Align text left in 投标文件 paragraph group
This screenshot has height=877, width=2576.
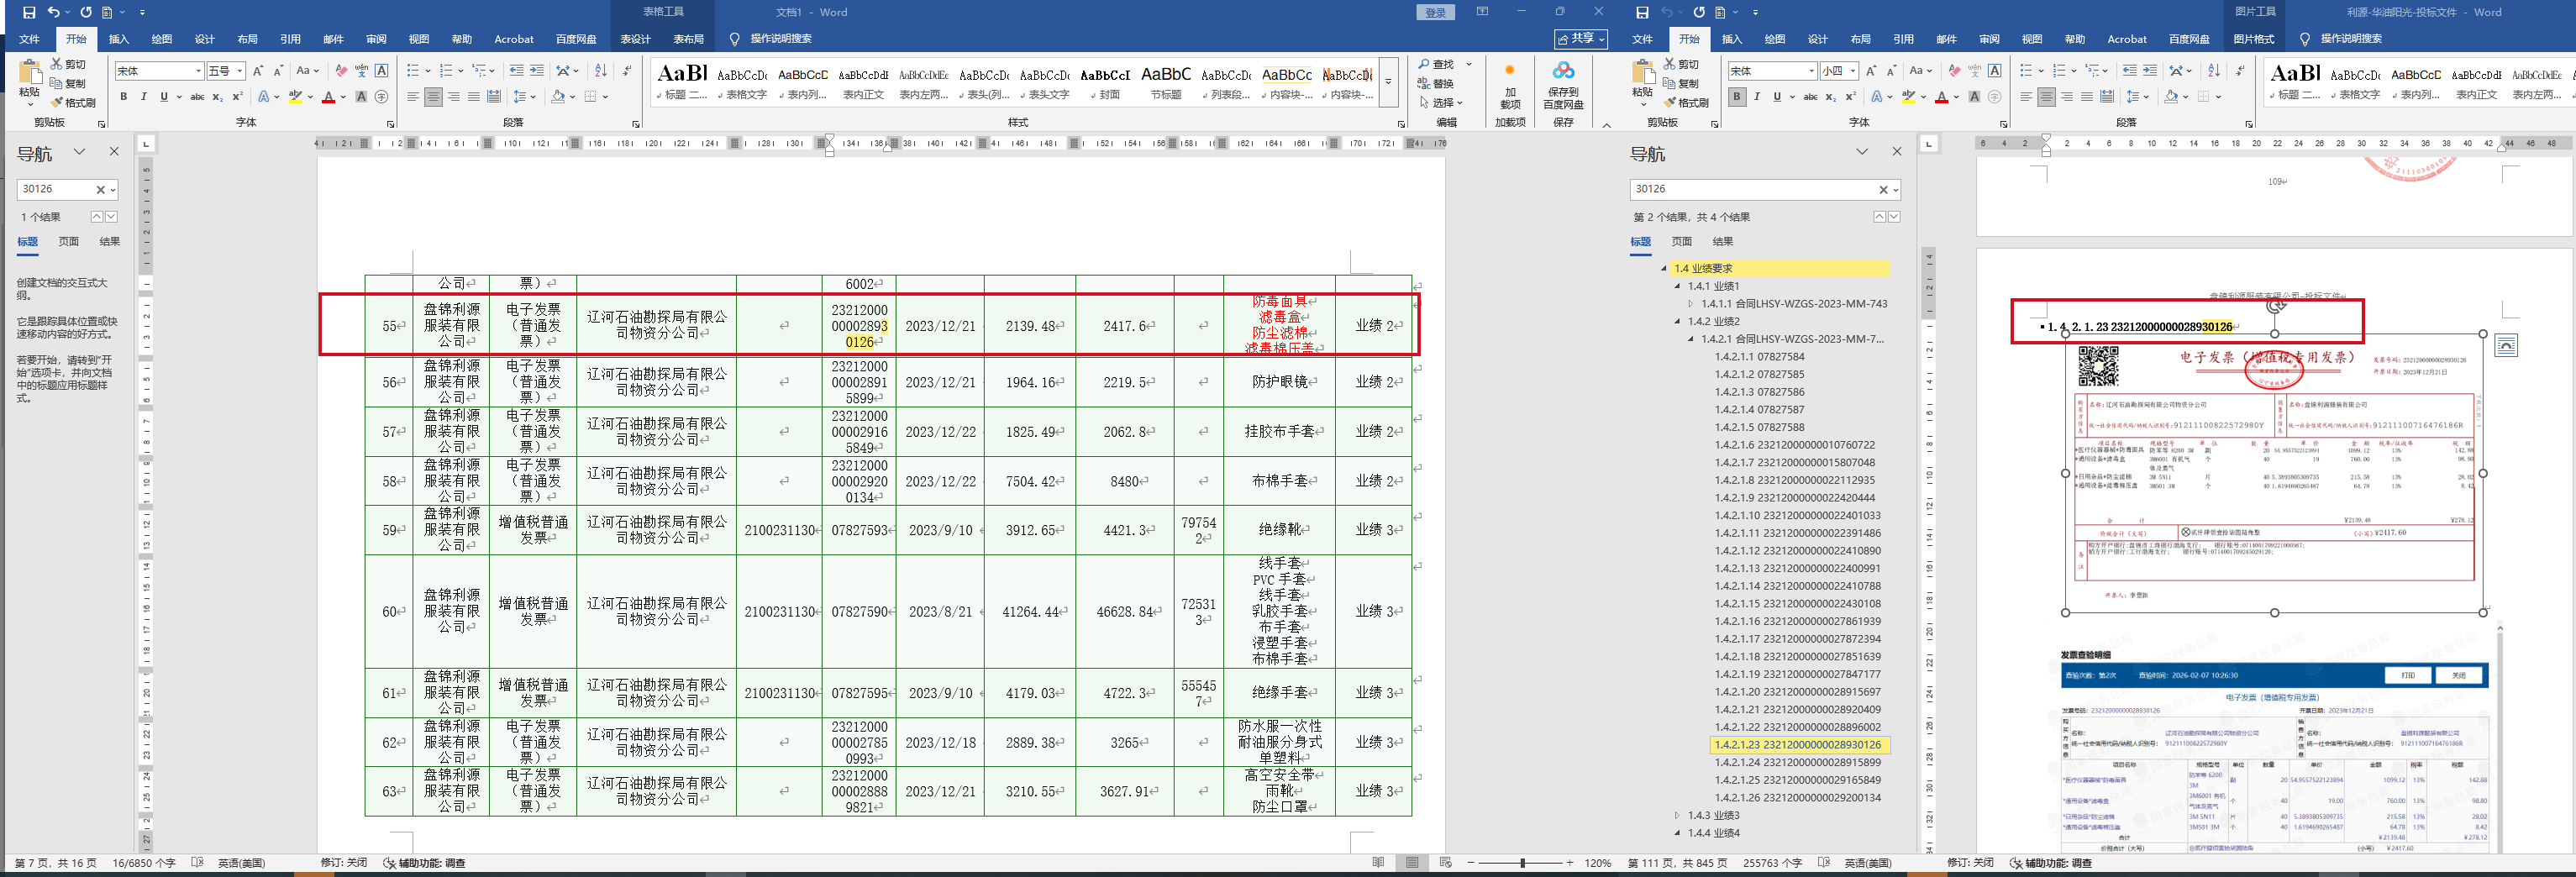(x=2026, y=97)
